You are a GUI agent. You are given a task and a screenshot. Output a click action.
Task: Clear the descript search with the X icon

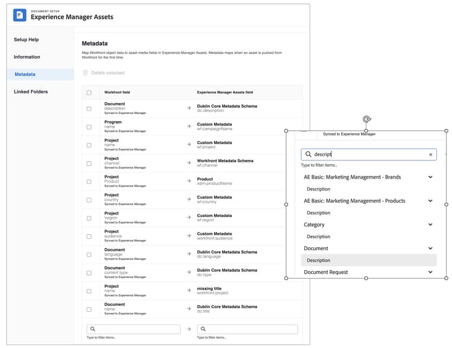(430, 154)
